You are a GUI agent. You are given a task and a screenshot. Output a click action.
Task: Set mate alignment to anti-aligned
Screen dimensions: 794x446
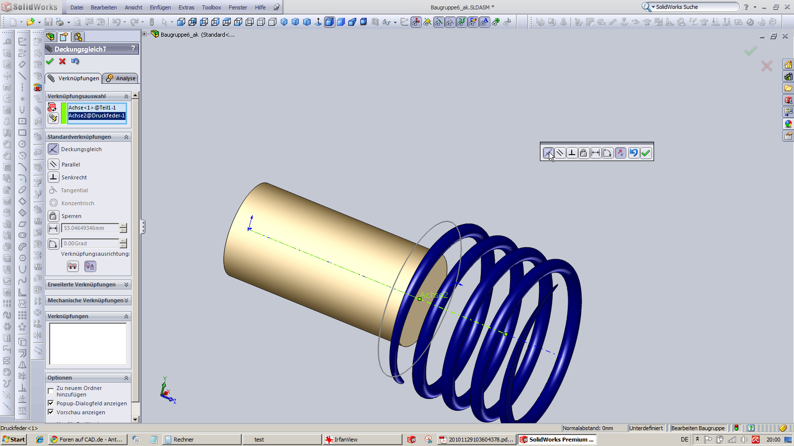(90, 266)
